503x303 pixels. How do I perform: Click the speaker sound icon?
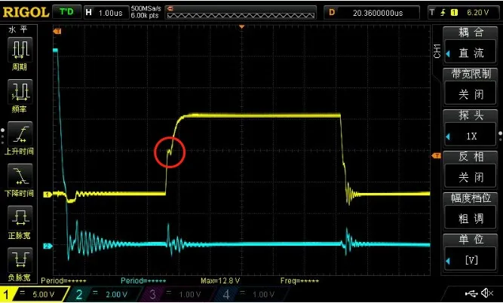pos(490,292)
